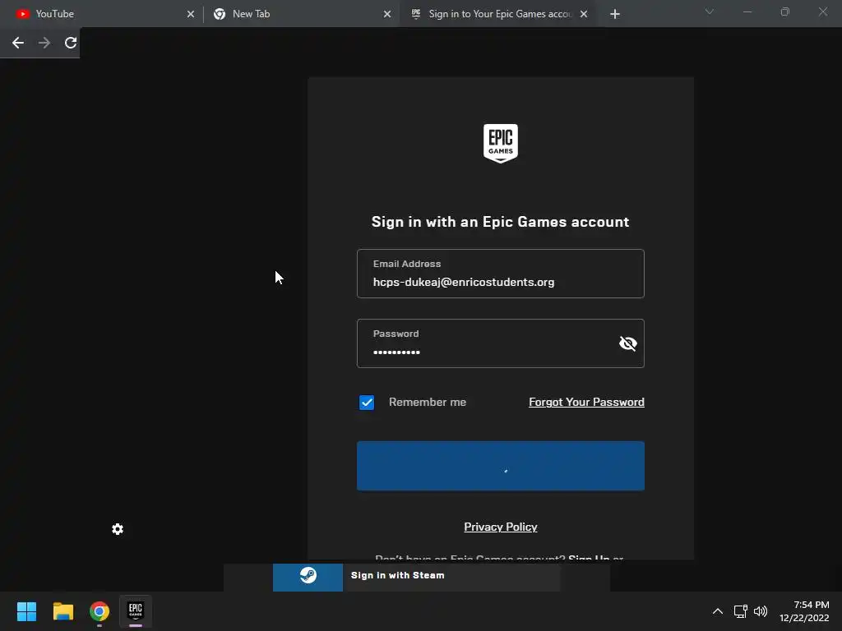Switch to the New Tab tab
This screenshot has height=631, width=842.
tap(301, 14)
